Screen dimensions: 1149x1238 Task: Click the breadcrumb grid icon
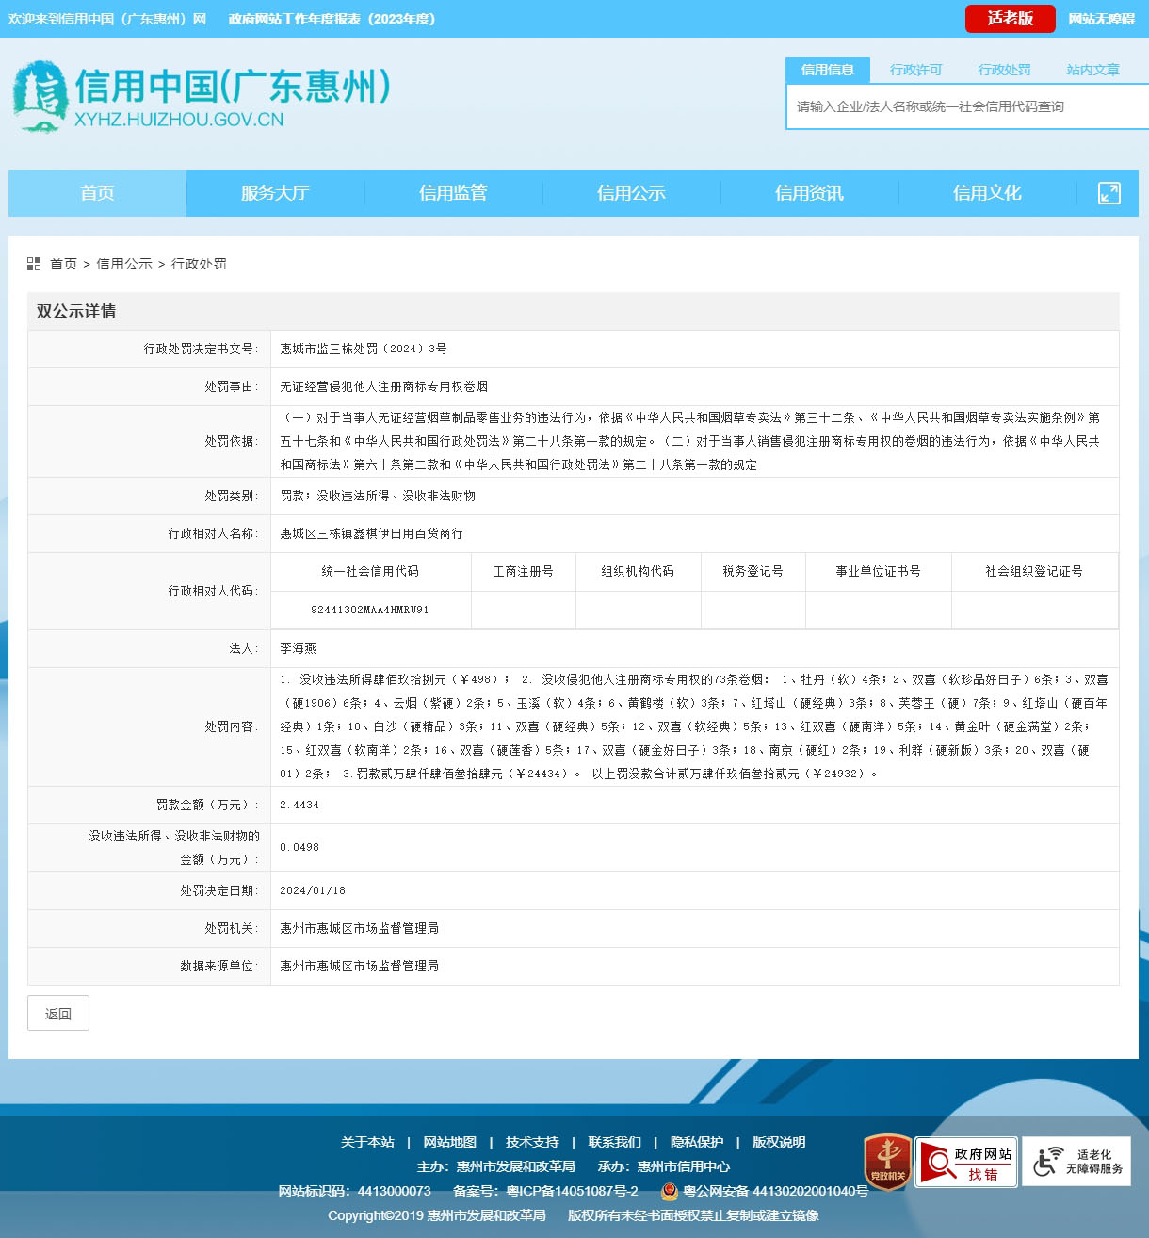(x=34, y=264)
